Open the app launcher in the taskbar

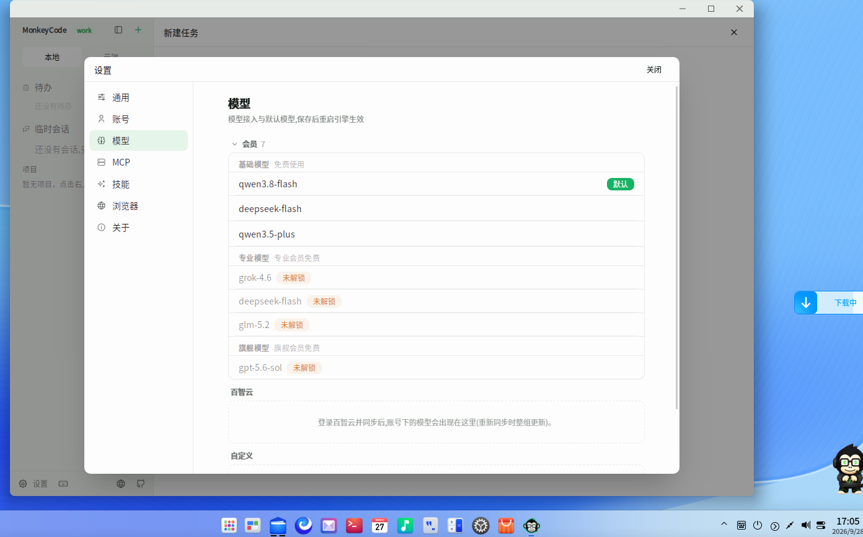coord(229,526)
